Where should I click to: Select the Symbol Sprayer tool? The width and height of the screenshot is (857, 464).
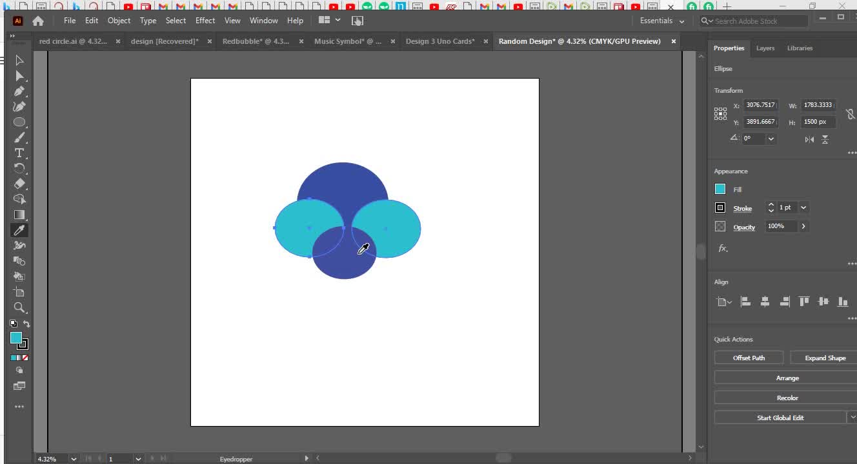click(19, 246)
